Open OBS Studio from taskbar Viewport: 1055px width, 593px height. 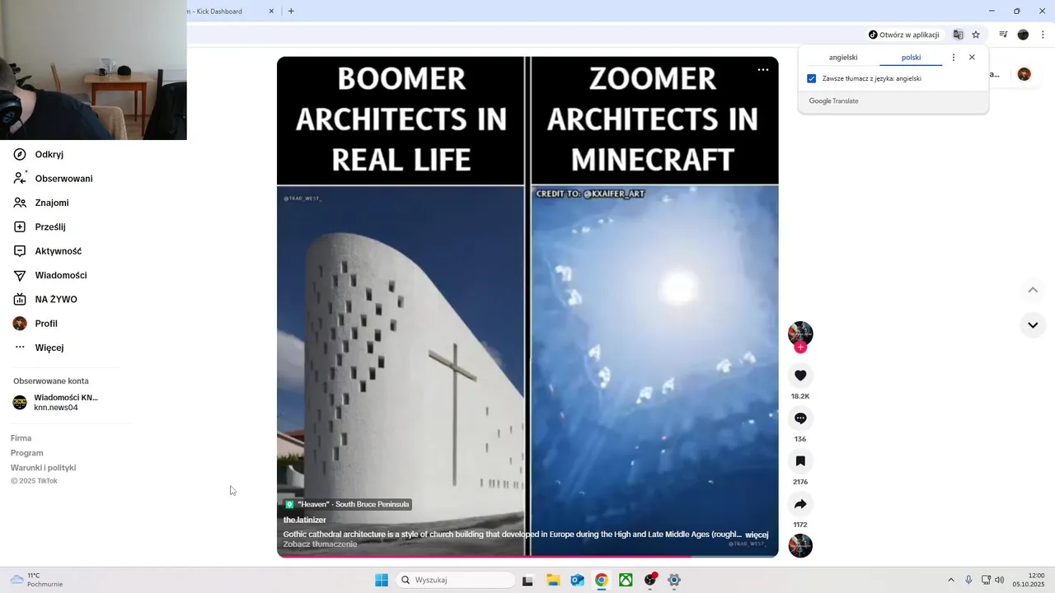pyautogui.click(x=650, y=580)
